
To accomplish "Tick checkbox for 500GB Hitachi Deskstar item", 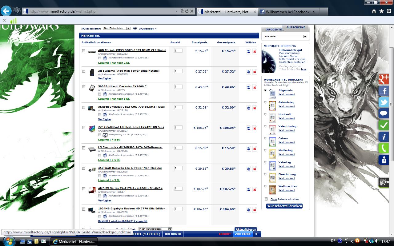I will 83,87.
